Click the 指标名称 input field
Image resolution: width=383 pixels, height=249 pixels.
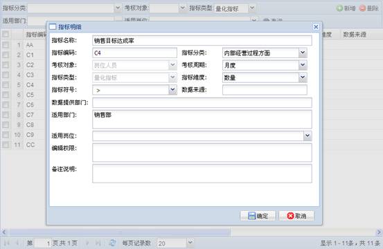[x=202, y=41]
